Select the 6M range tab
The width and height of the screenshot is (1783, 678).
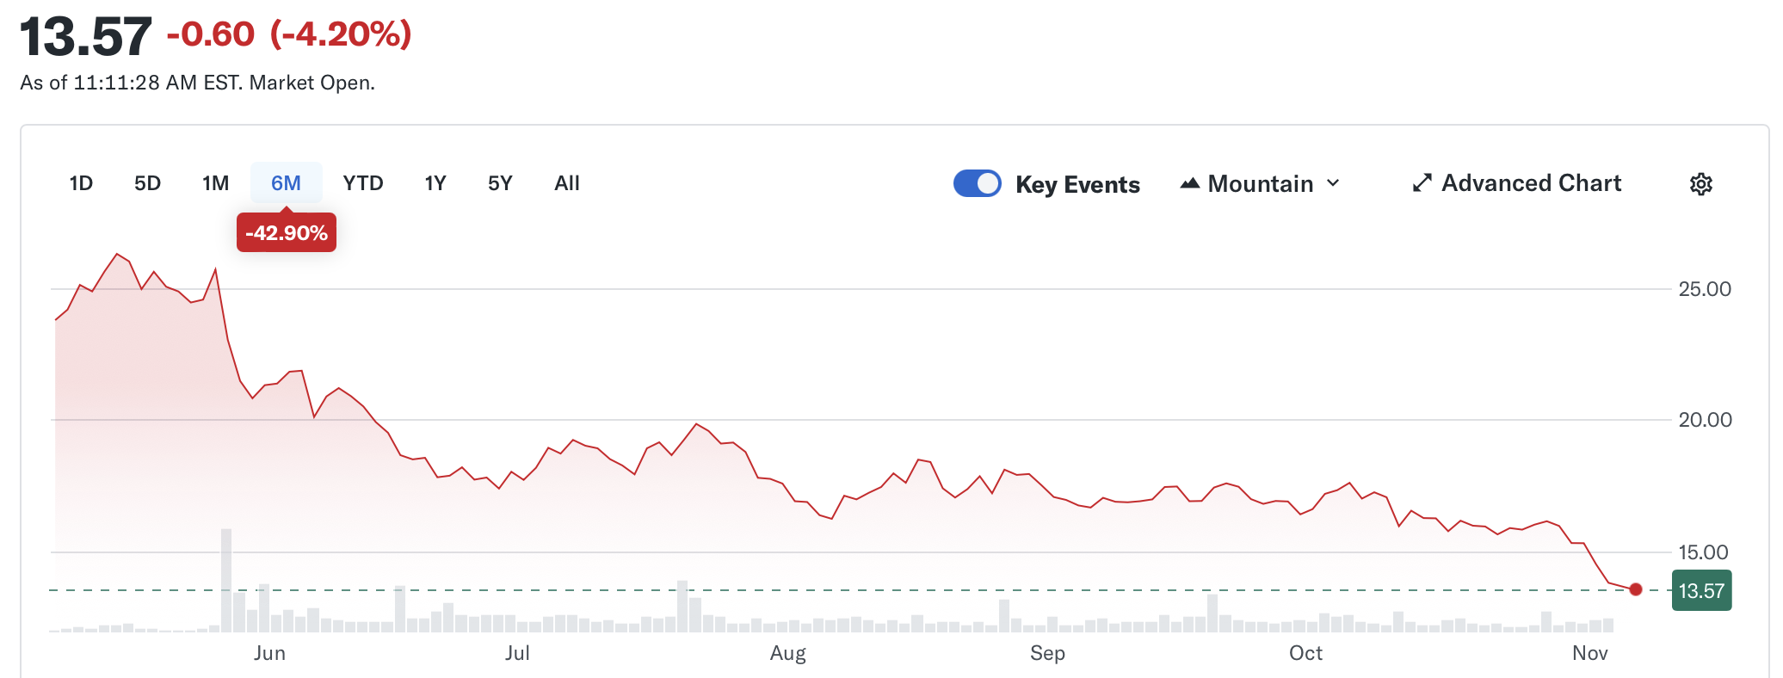[x=286, y=183]
